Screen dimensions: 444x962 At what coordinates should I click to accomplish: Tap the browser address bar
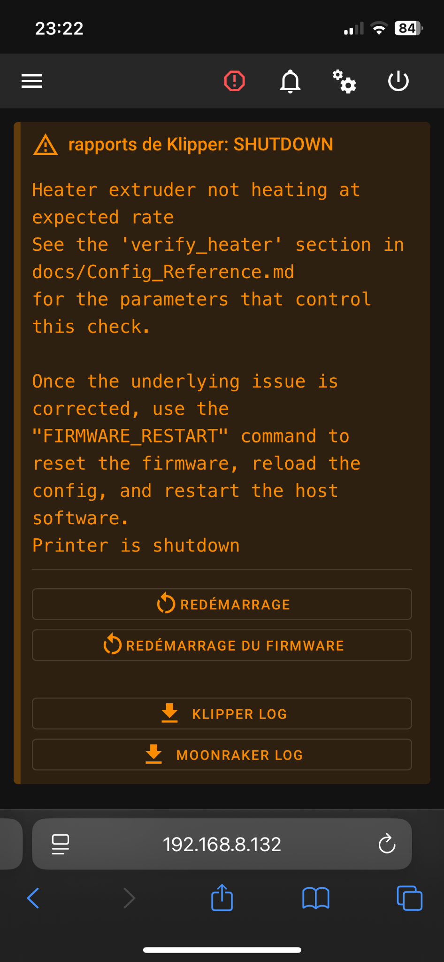click(222, 844)
